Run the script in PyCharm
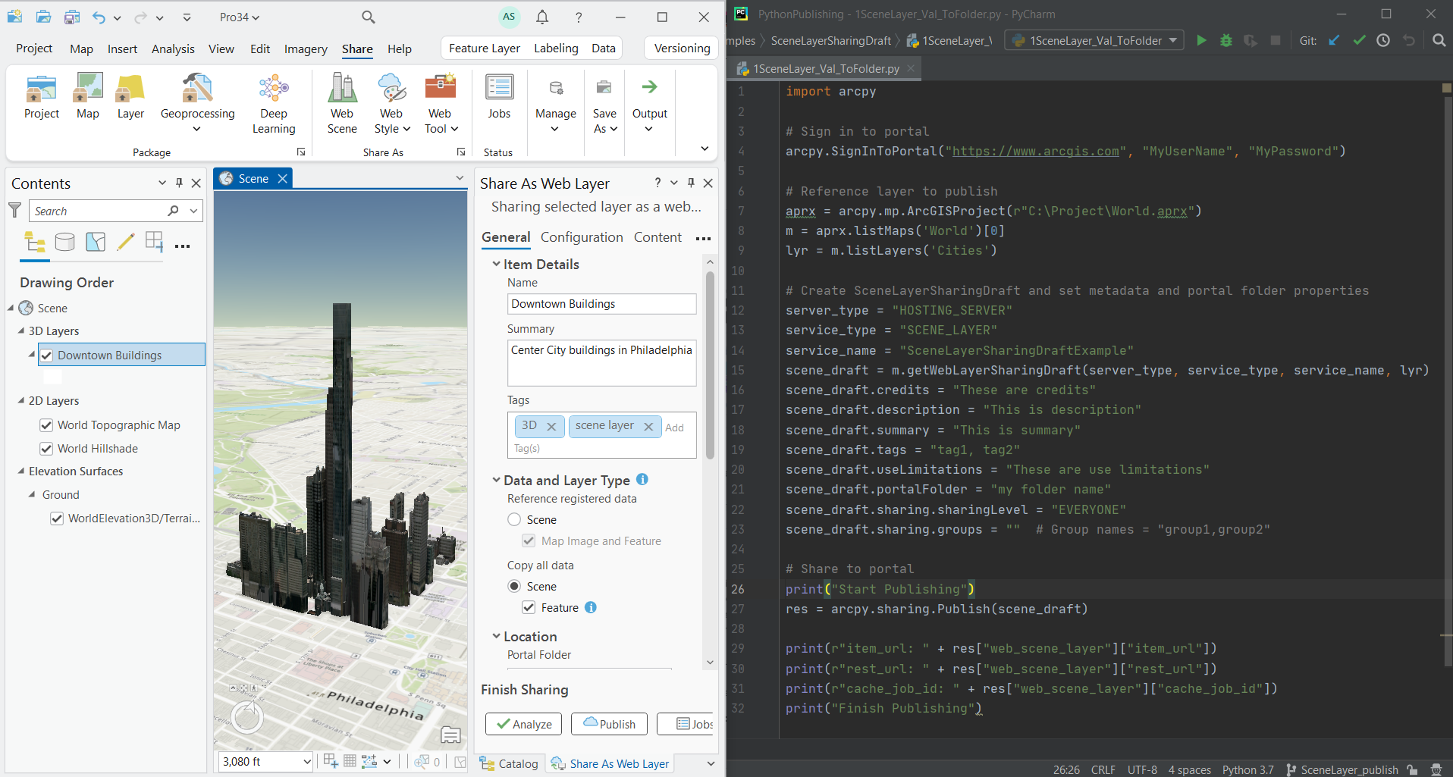Screen dimensions: 1453x777 (1201, 40)
